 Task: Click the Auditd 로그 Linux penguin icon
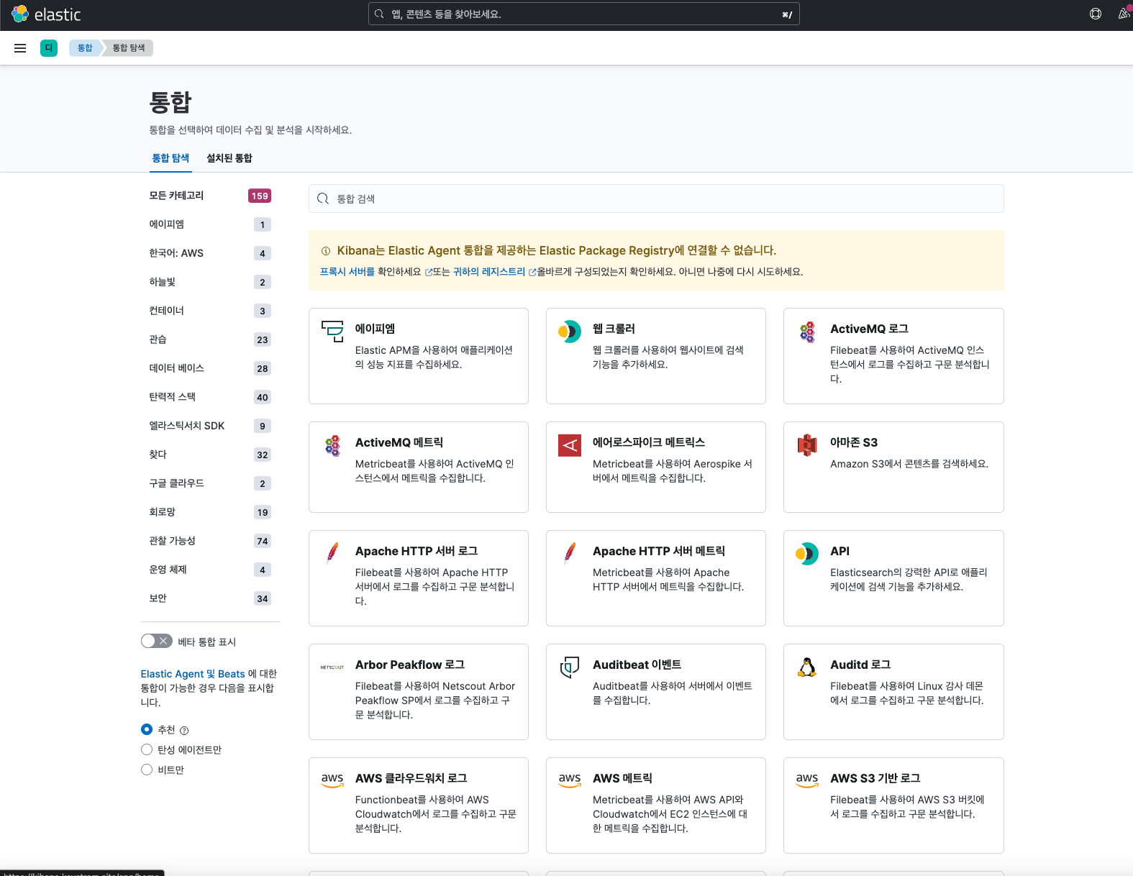click(807, 667)
